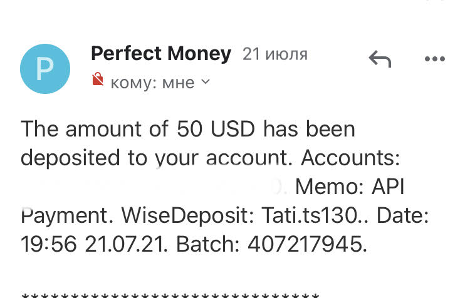470x298 pixels.
Task: Tap the blue "P" sender avatar
Action: point(44,69)
